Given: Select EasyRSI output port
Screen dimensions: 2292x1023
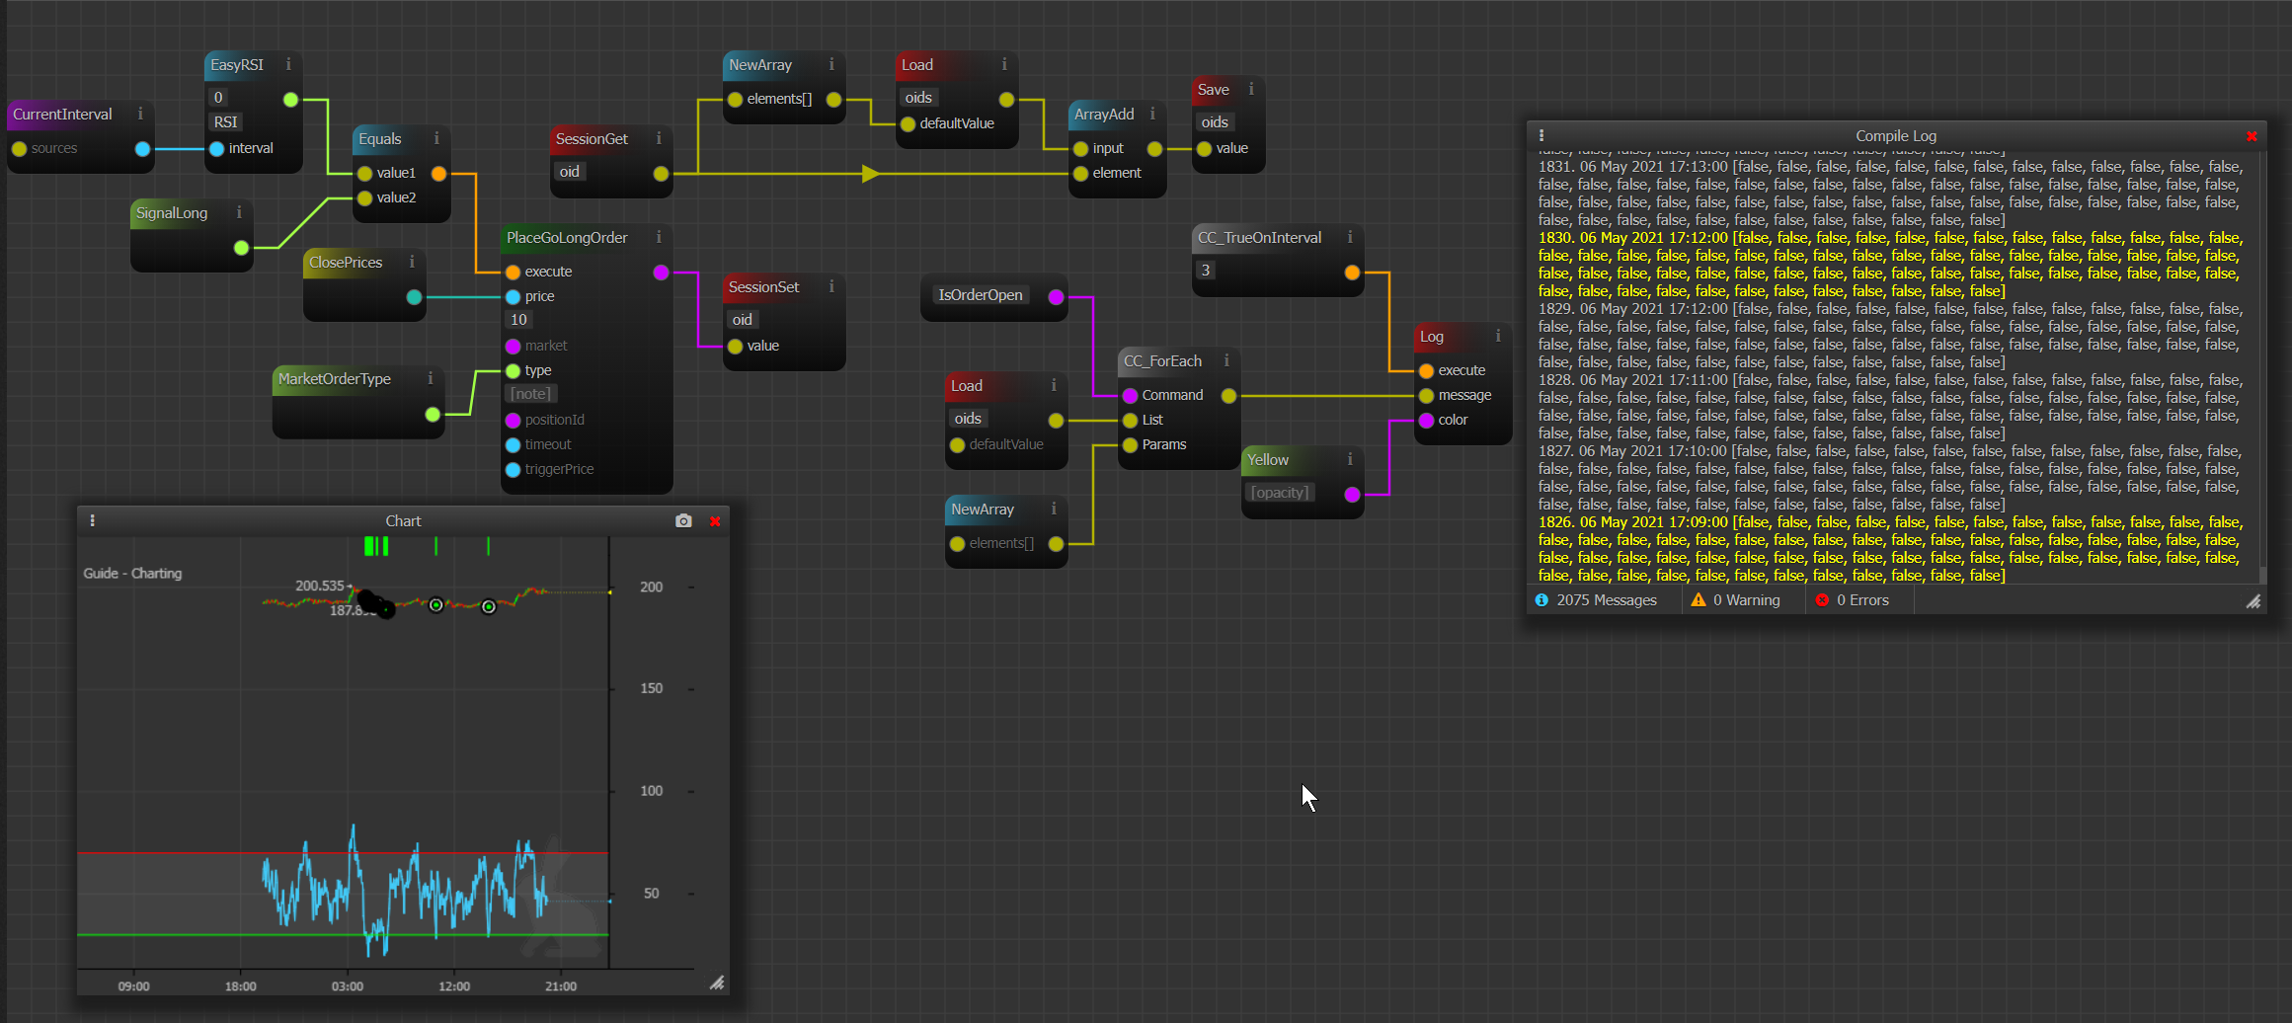Looking at the screenshot, I should (x=290, y=100).
